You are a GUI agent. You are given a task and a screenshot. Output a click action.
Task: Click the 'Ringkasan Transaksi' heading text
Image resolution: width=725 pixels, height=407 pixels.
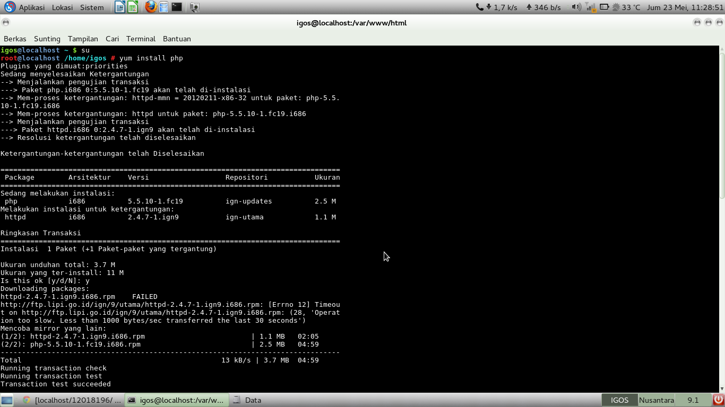pyautogui.click(x=41, y=233)
